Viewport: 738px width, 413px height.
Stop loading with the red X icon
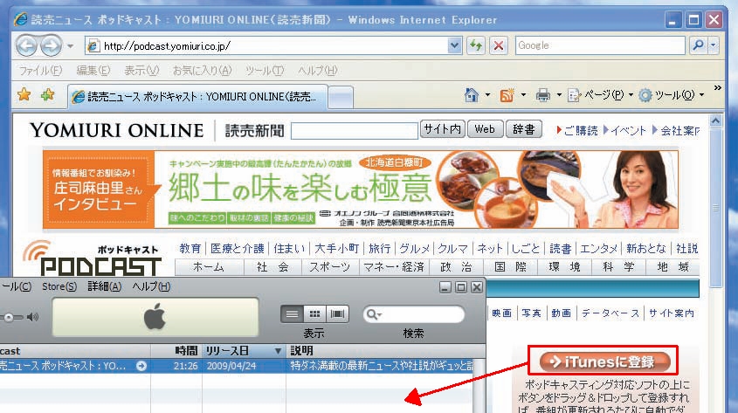498,45
